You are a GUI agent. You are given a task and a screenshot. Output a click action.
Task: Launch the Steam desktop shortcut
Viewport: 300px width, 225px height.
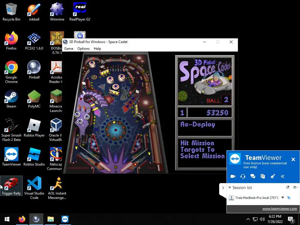(x=11, y=99)
